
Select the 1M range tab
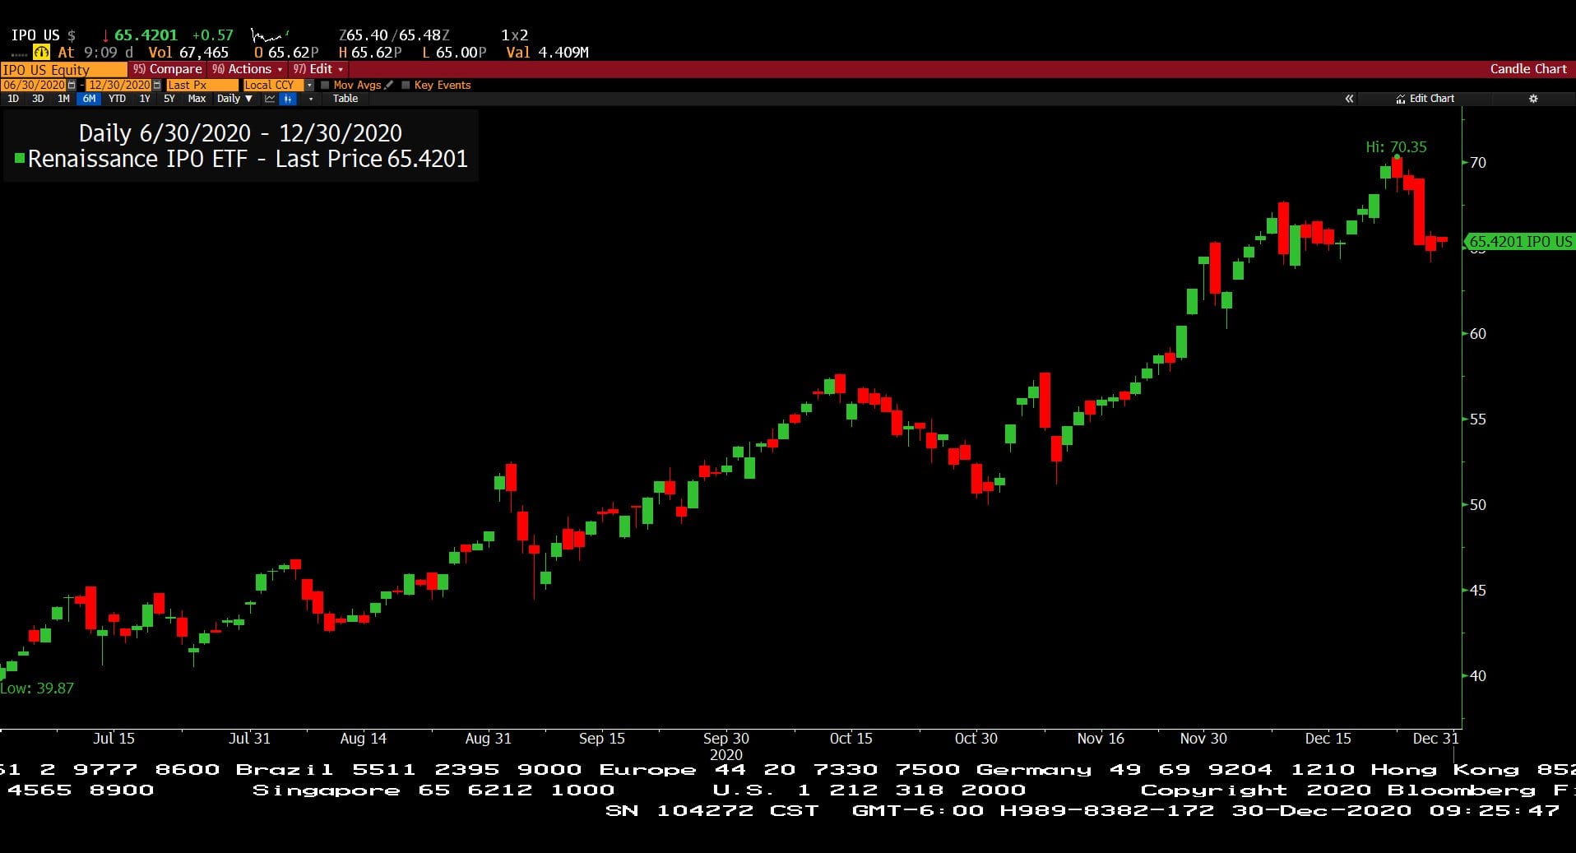point(63,99)
